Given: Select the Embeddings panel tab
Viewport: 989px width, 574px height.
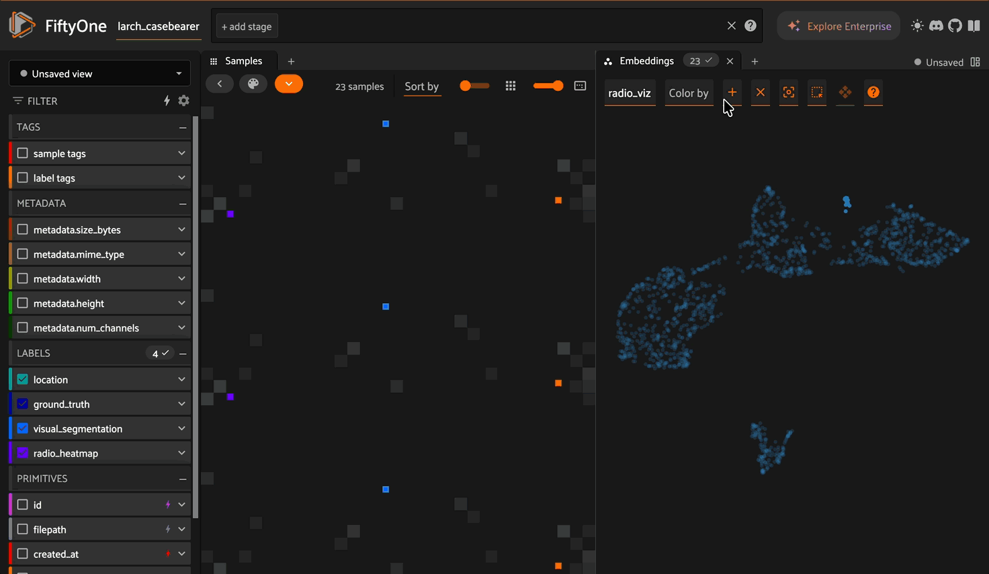Looking at the screenshot, I should [646, 61].
